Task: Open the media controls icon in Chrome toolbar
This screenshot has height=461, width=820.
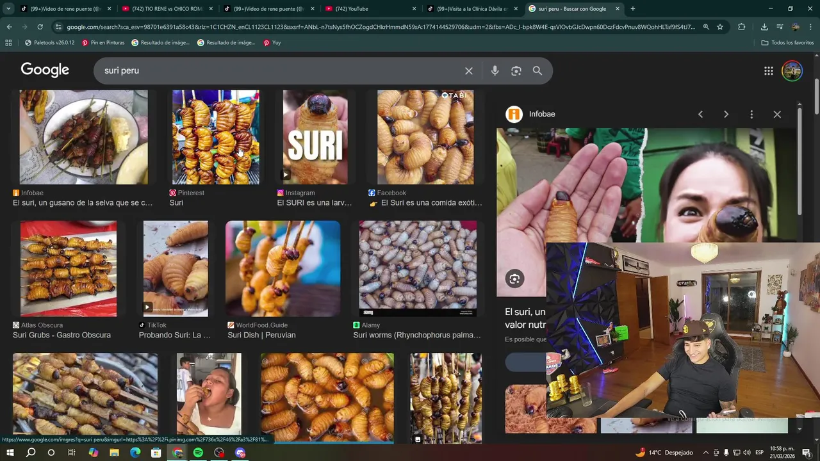Action: 780,27
